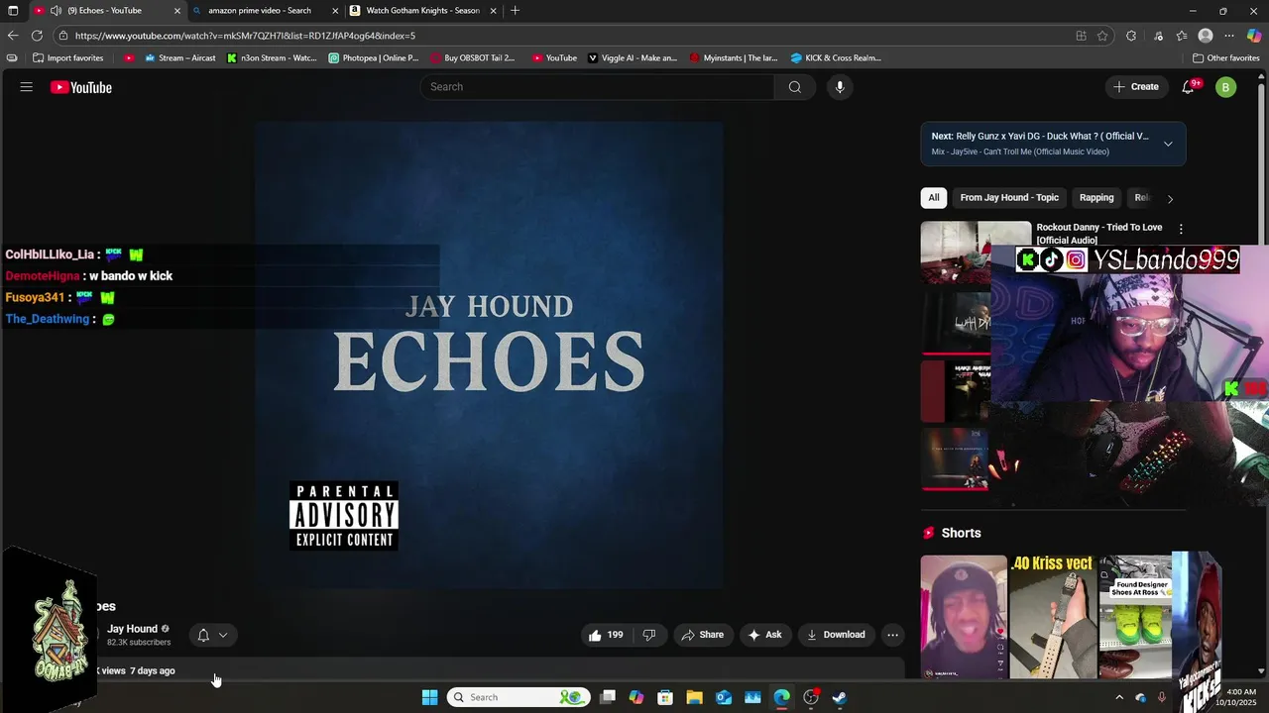This screenshot has width=1269, height=713.
Task: Click the Create button
Action: coord(1136,87)
